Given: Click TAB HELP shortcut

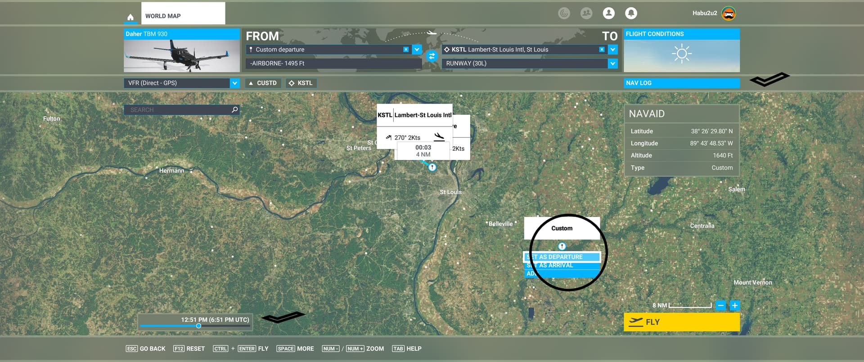Looking at the screenshot, I should tap(407, 348).
